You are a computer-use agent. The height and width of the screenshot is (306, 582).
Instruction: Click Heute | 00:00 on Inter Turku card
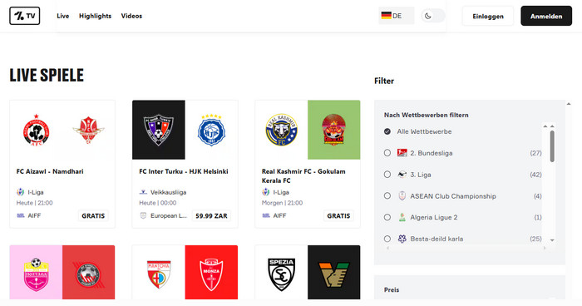click(158, 203)
